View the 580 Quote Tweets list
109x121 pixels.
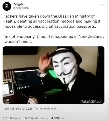[36, 118]
